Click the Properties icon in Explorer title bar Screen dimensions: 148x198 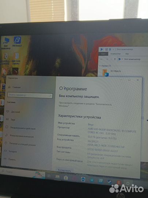(107, 49)
